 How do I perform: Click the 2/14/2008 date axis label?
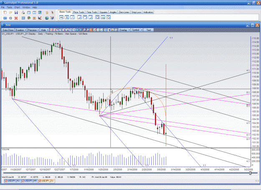[132, 170]
